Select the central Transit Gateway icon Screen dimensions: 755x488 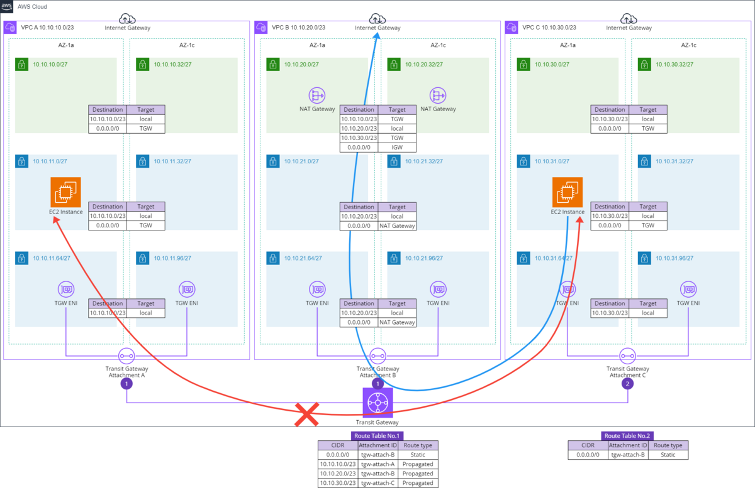click(x=377, y=403)
